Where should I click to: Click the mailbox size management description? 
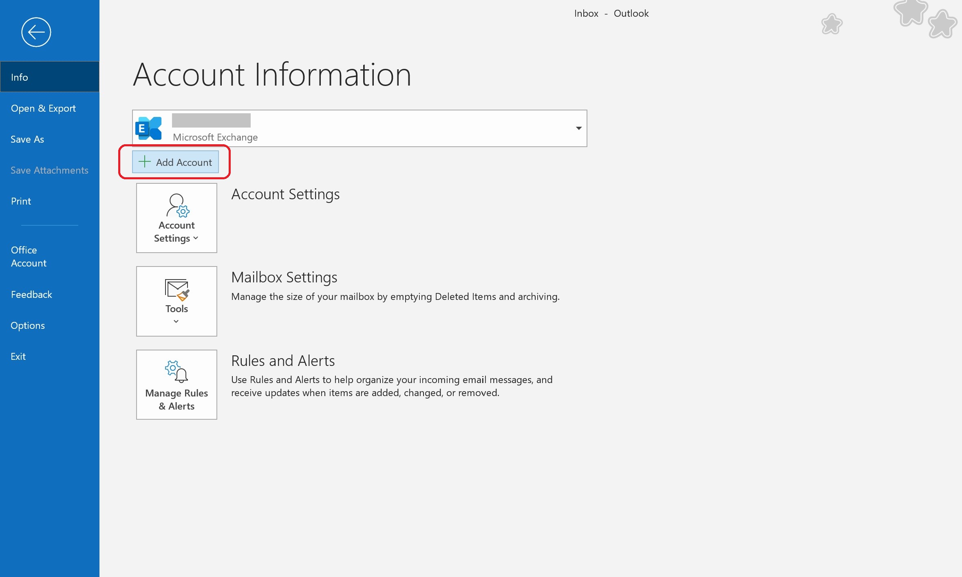point(395,297)
